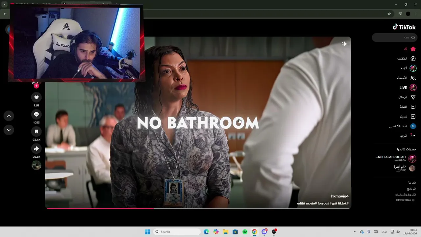Expand the More menu with three dots
The image size is (421, 237).
coord(413,136)
